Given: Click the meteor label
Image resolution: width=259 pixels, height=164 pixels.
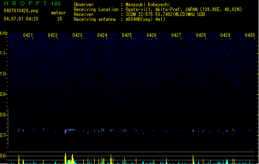Looking at the screenshot, I should (x=58, y=13).
